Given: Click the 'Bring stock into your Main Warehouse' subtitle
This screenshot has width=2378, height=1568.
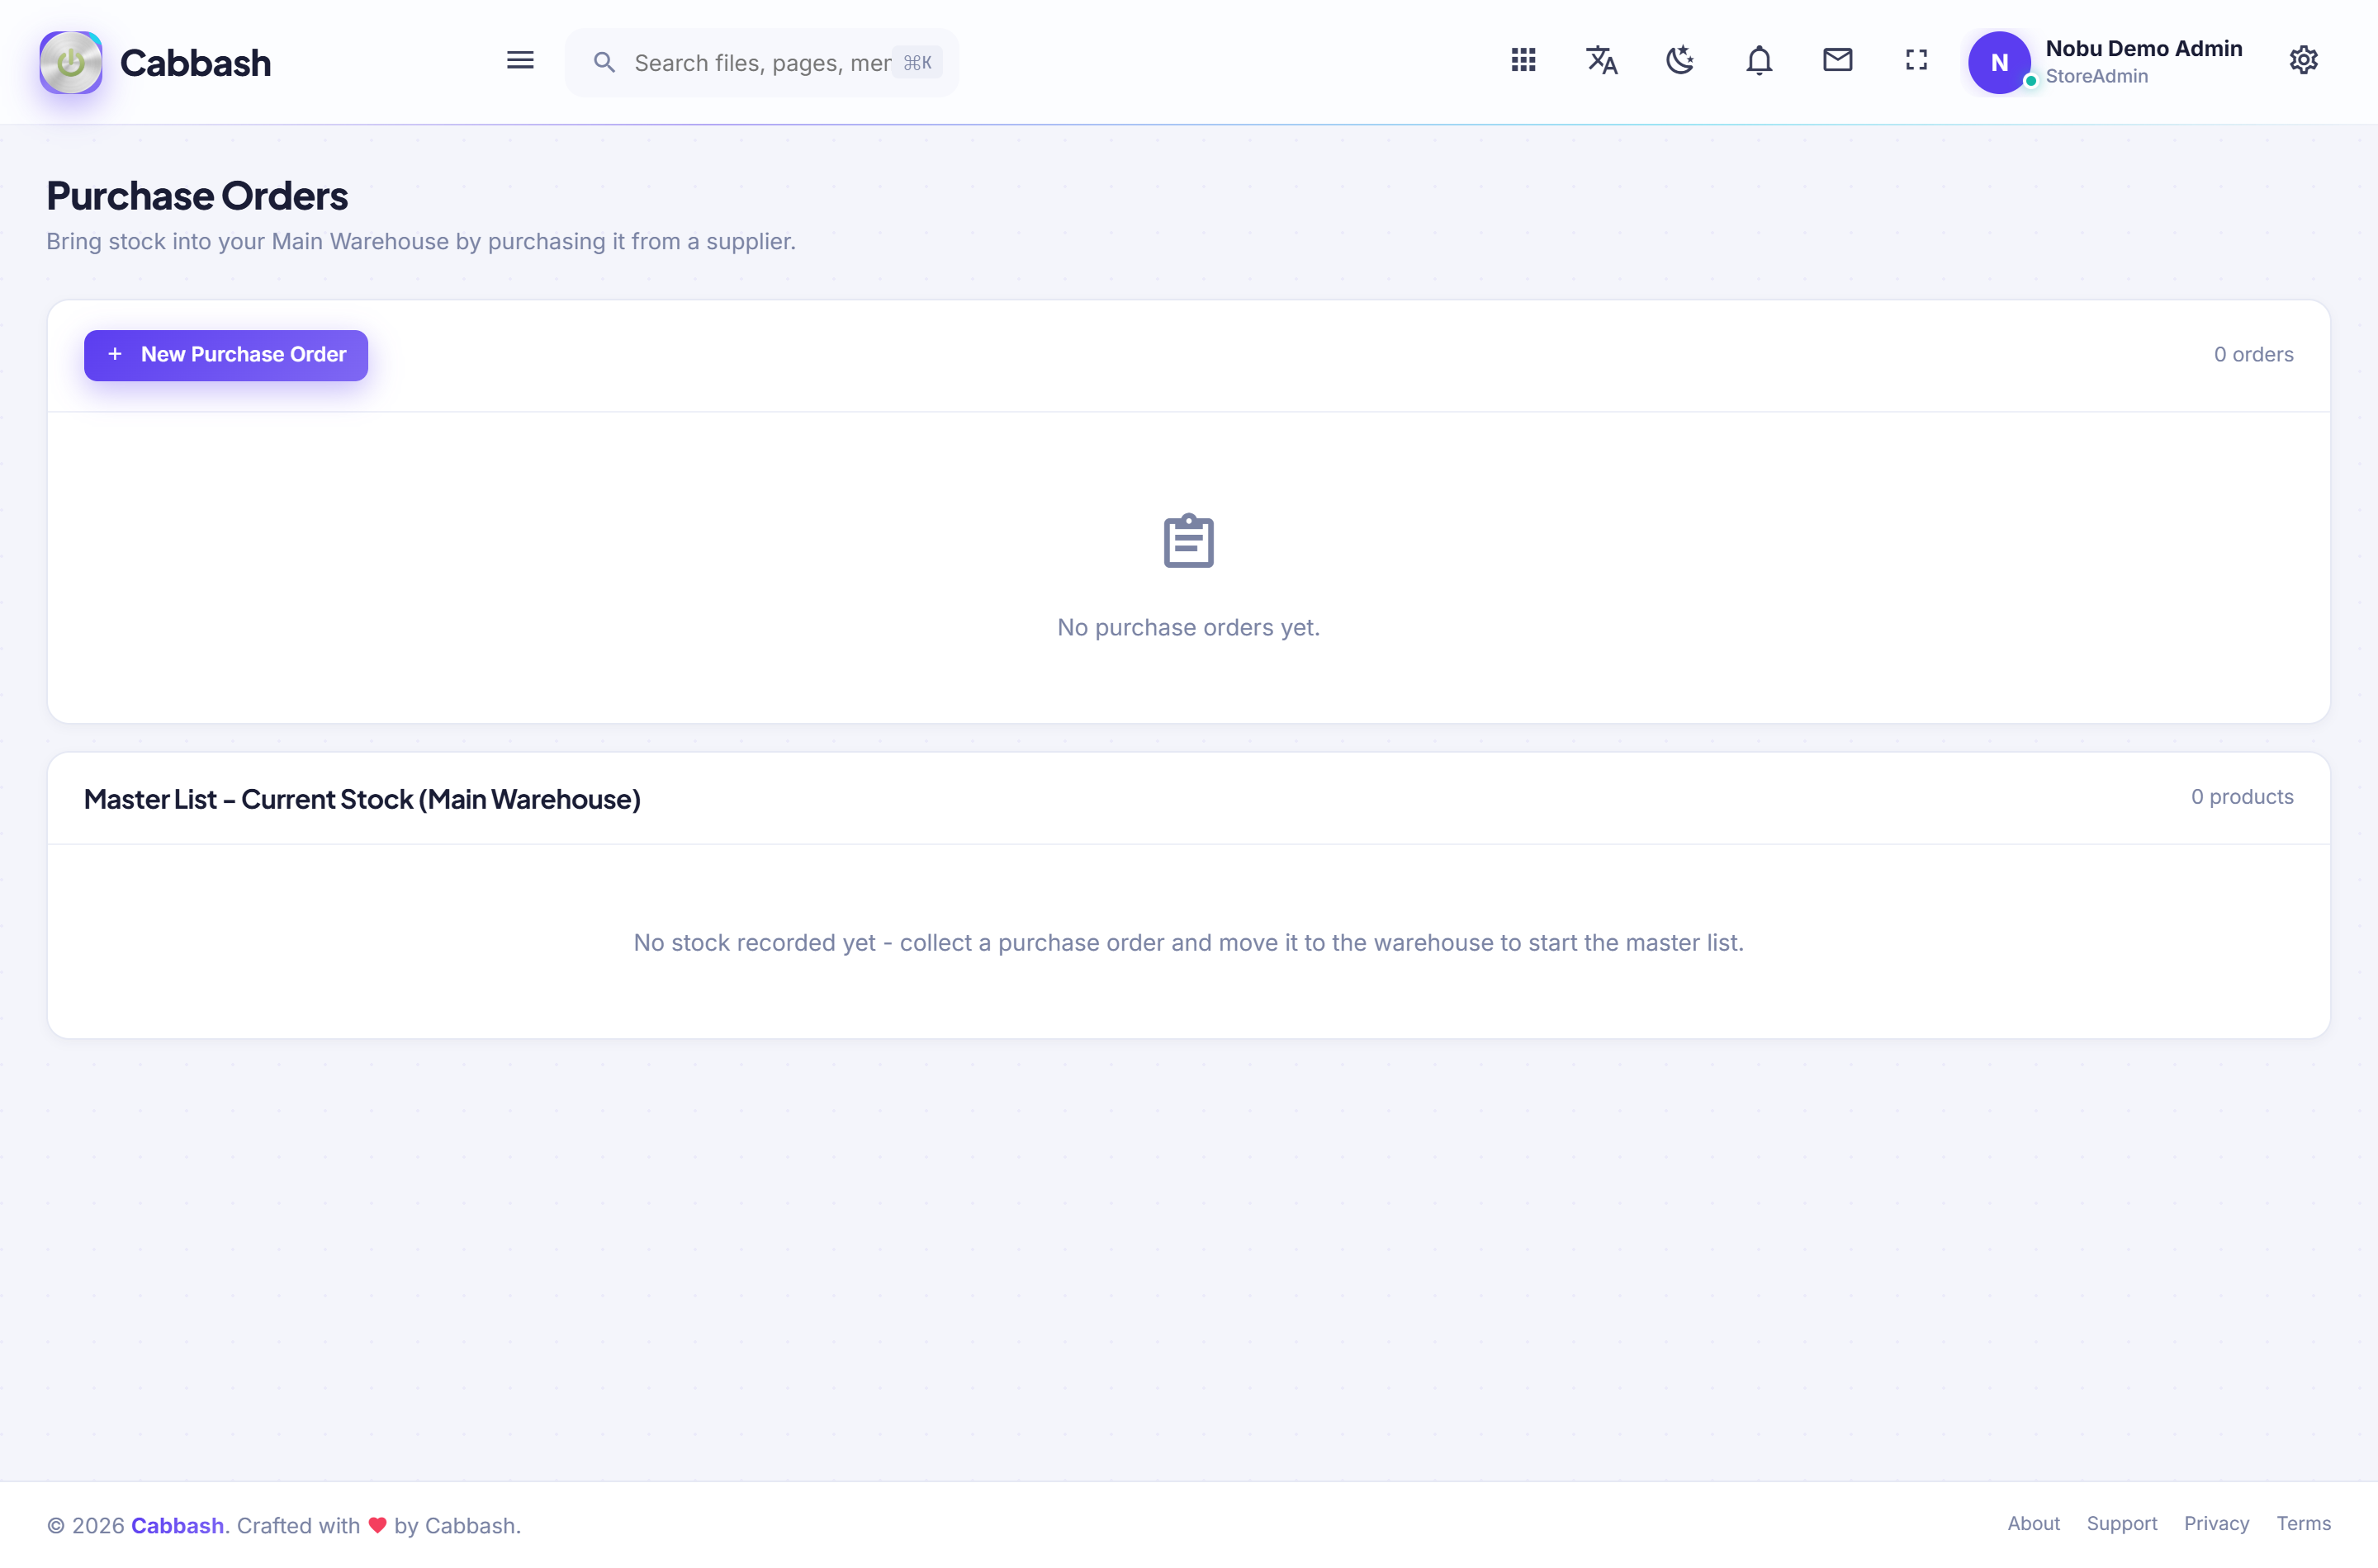Looking at the screenshot, I should (x=421, y=242).
